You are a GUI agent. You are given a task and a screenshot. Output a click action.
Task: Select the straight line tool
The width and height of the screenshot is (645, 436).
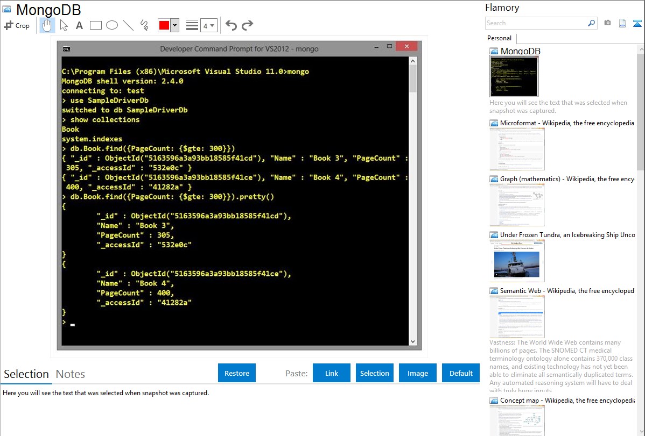pyautogui.click(x=128, y=25)
